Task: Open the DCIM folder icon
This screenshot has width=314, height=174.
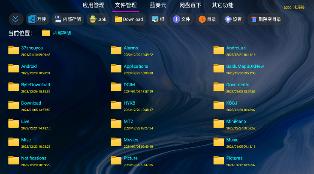Action: coord(116,87)
